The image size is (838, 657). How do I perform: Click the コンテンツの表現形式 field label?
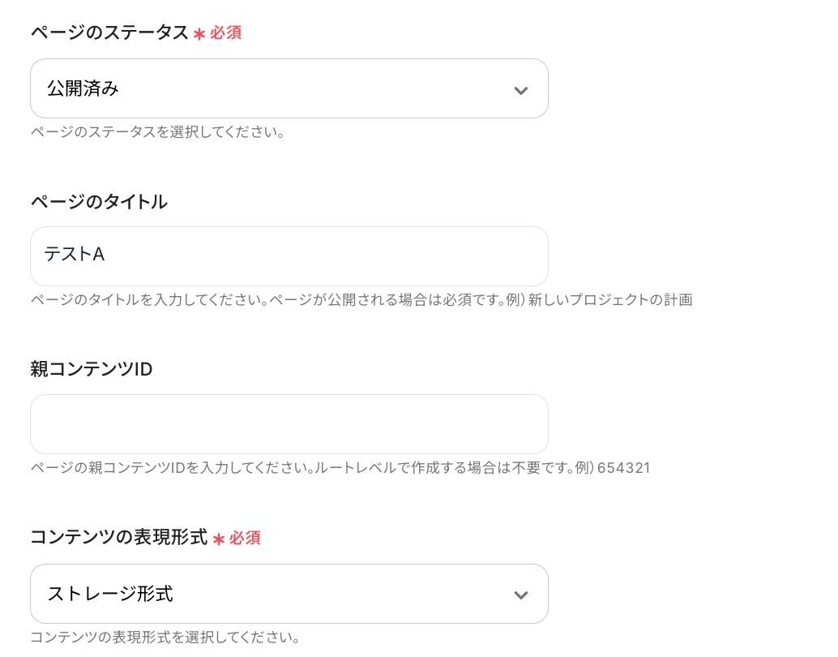[x=119, y=537]
